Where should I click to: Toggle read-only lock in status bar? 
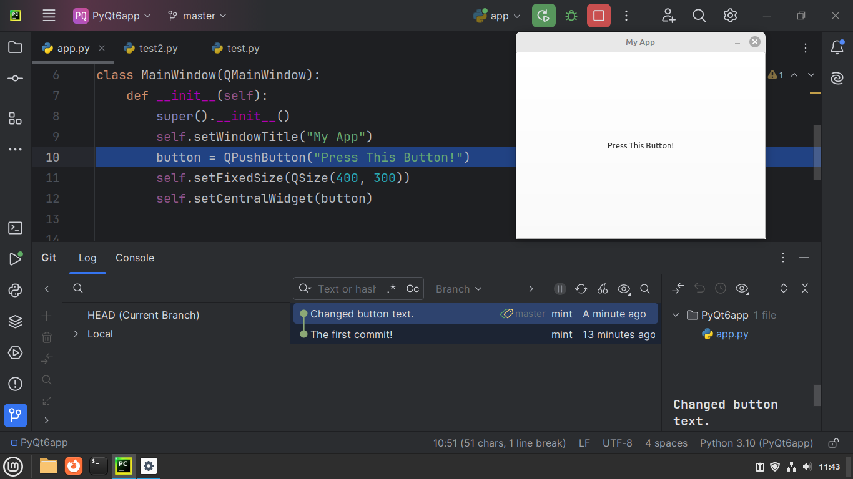[833, 443]
